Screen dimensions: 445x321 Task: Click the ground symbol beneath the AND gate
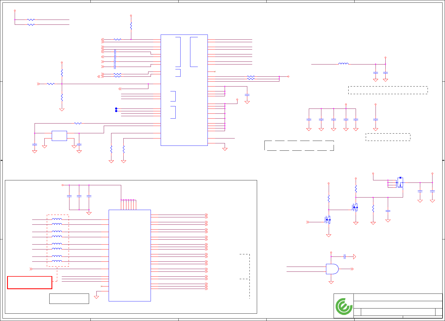tap(331, 282)
